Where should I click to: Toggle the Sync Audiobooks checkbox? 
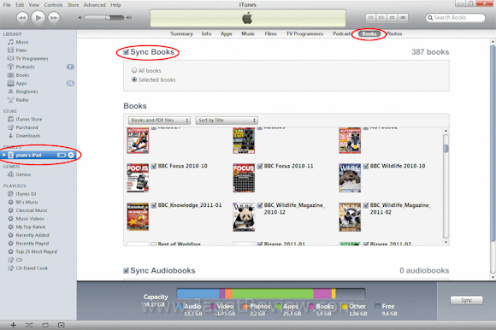pos(127,270)
